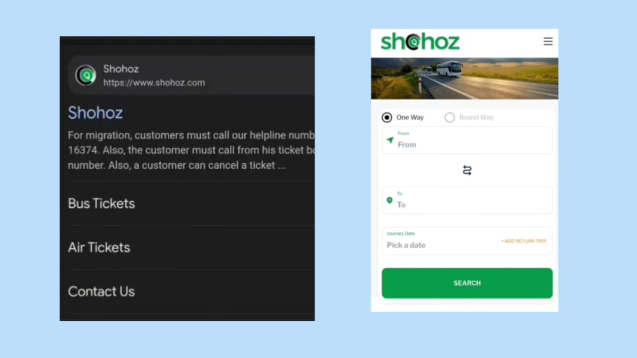This screenshot has height=358, width=637.
Task: Click the bus highway banner image
Action: 464,78
